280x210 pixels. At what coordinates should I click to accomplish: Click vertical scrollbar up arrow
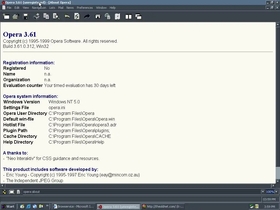click(x=278, y=24)
